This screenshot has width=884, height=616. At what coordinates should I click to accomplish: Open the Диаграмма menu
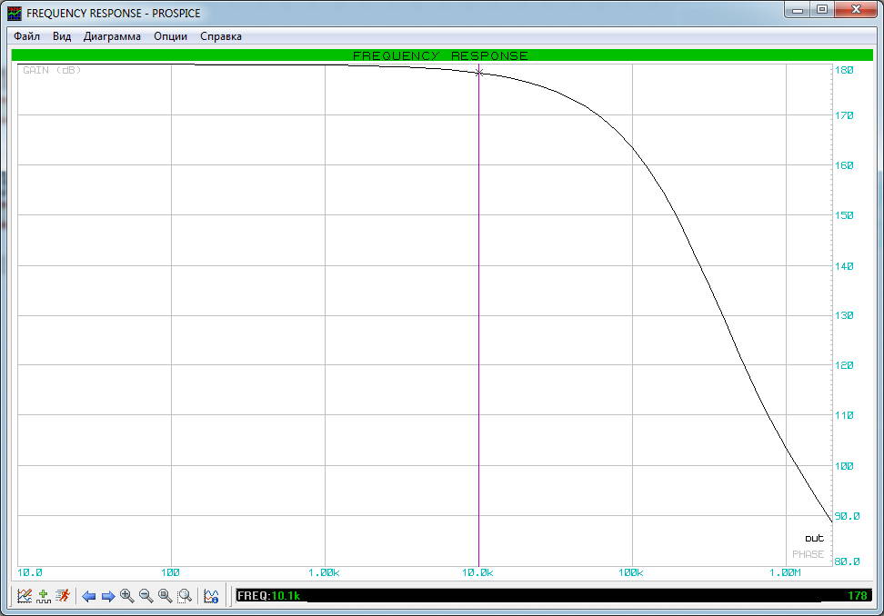[112, 36]
